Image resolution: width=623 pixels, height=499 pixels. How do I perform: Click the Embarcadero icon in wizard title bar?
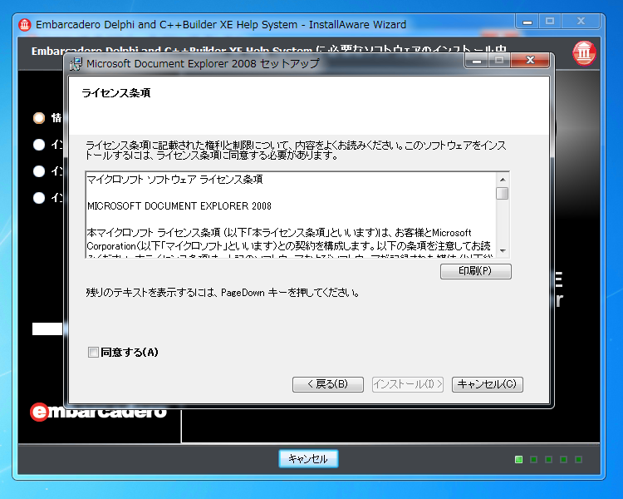coord(25,25)
